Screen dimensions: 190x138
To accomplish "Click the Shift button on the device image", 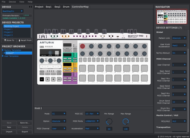I will [42, 78].
